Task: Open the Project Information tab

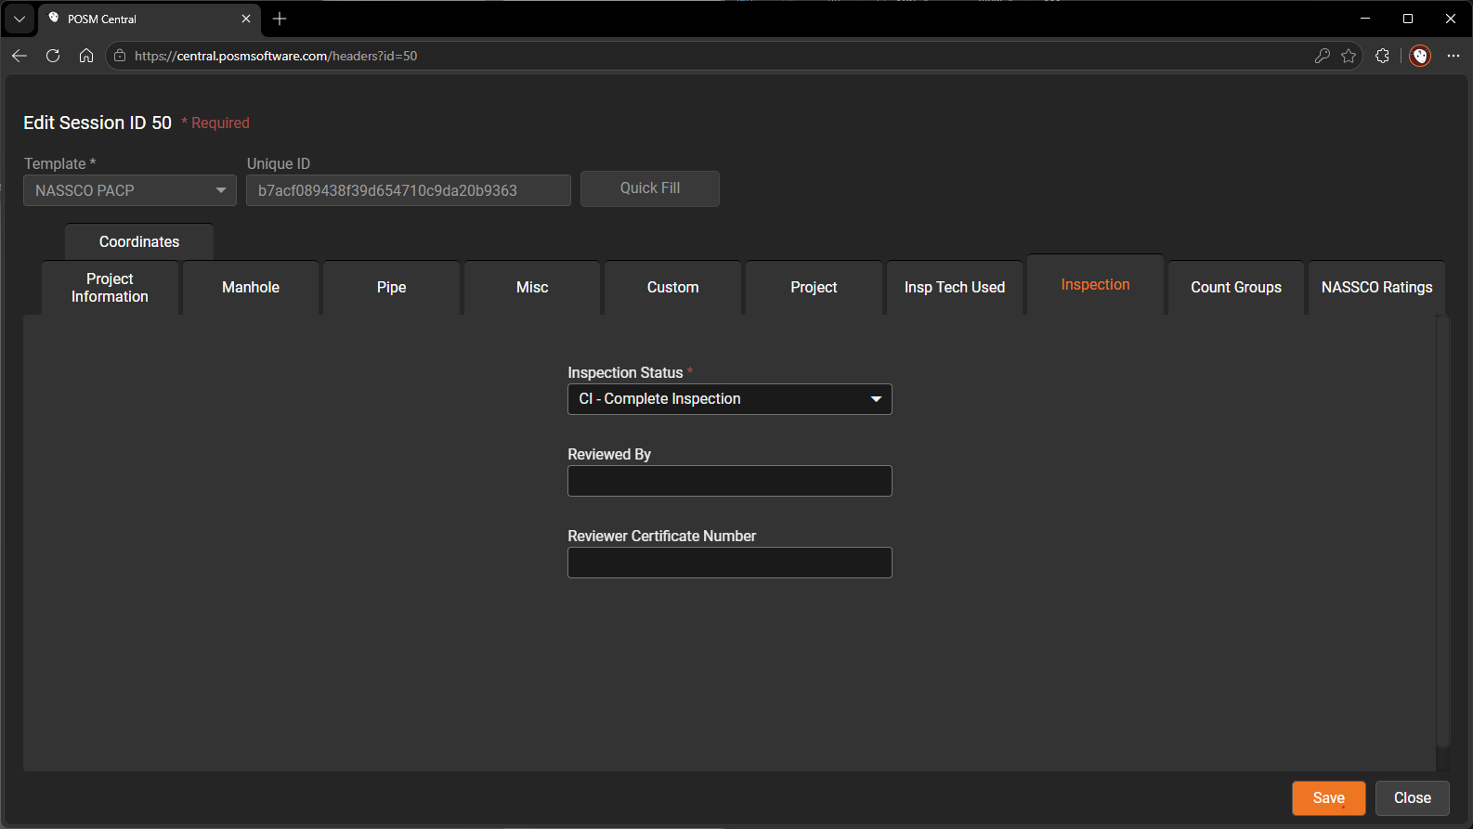Action: (110, 288)
